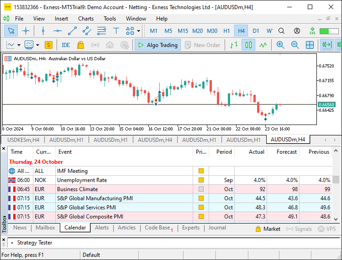This screenshot has height=260, width=342.
Task: Click the calendar scroll-up arrow
Action: [336, 151]
